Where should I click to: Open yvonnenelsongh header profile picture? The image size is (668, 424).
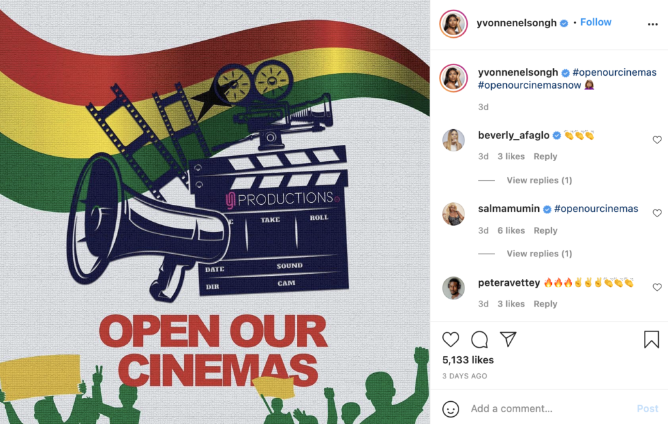coord(453,23)
